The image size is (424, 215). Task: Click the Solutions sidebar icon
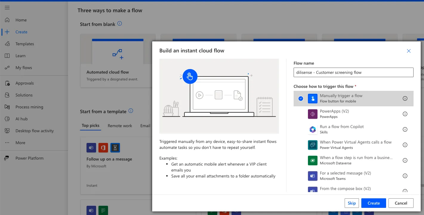(7, 95)
